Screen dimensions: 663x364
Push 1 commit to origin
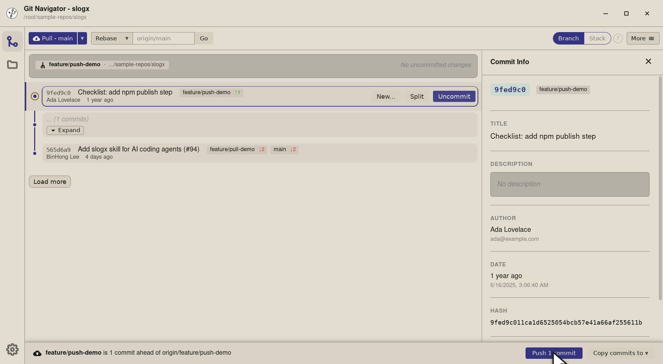pos(554,353)
